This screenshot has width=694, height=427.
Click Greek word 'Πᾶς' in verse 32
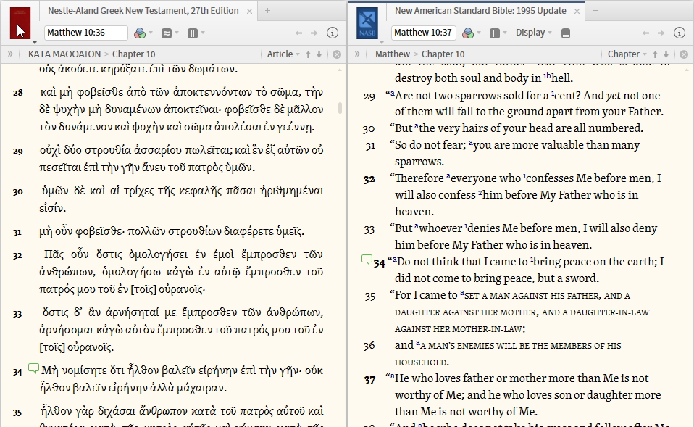(x=54, y=254)
